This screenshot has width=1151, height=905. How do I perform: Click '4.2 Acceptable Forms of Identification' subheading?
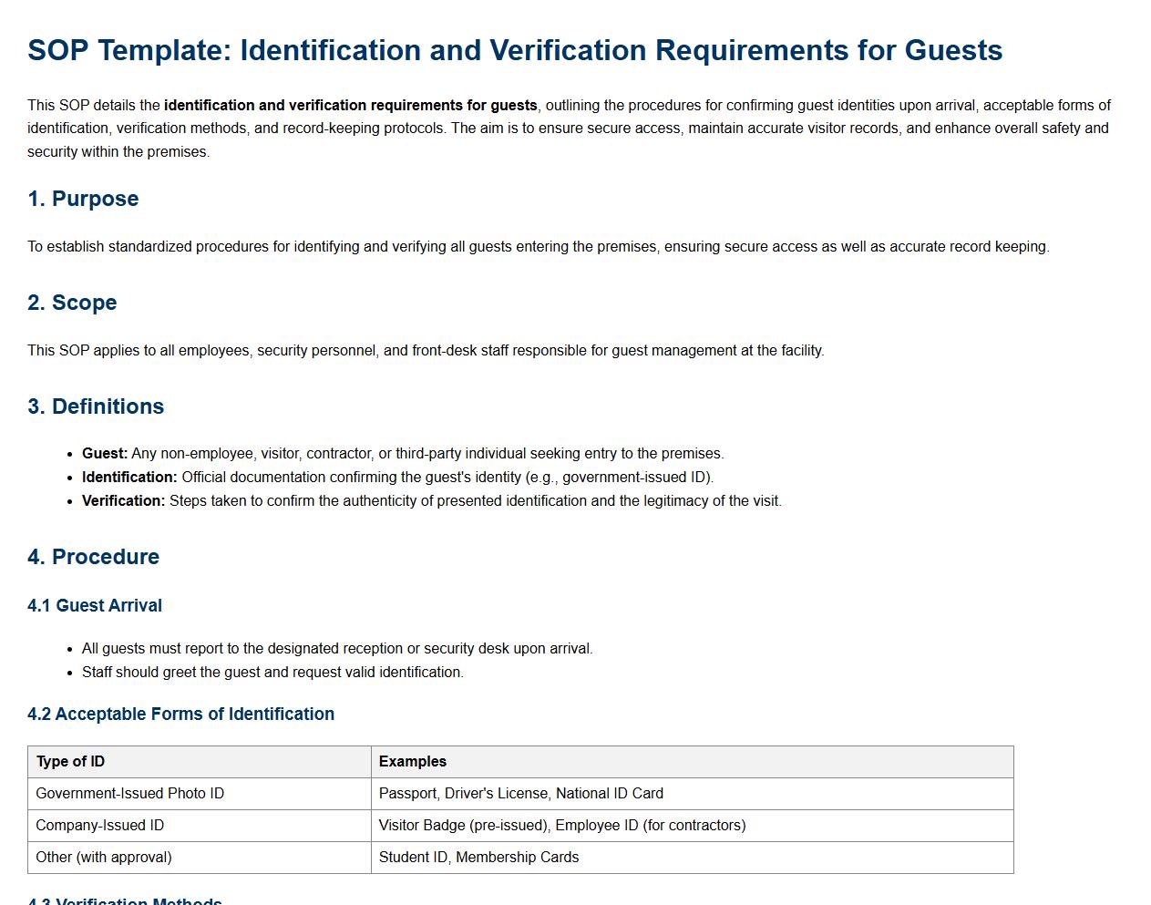tap(180, 715)
